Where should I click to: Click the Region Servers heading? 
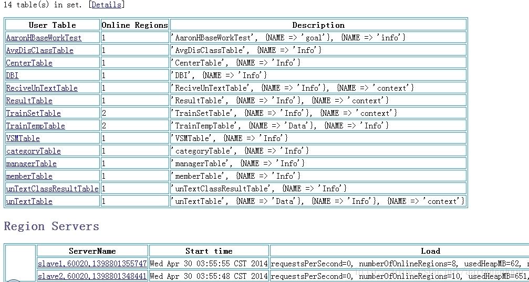pos(51,226)
